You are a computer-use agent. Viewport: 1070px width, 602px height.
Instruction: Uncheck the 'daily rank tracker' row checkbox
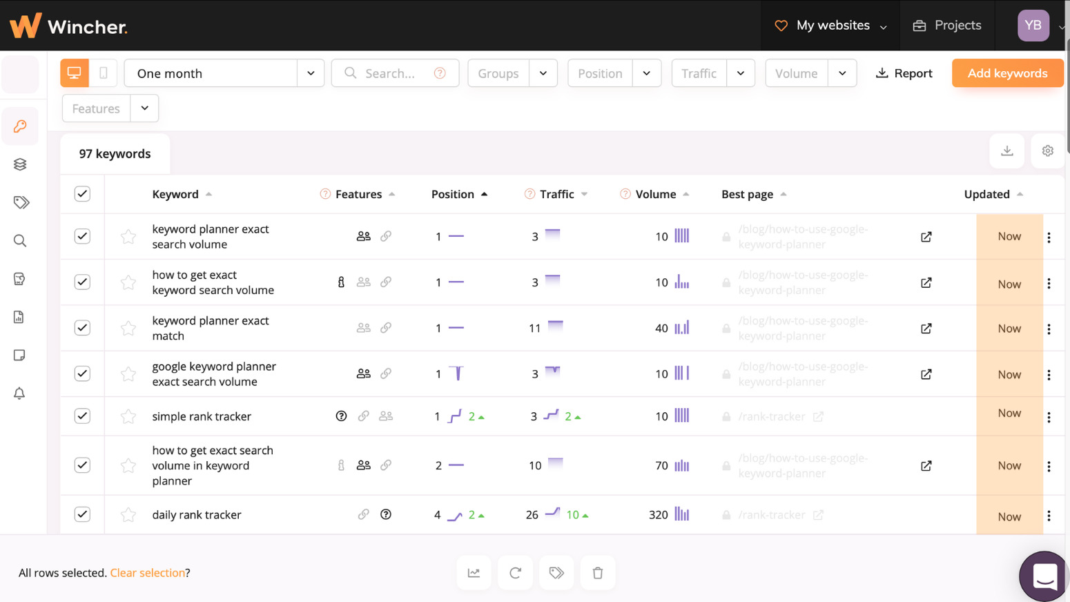coord(82,514)
